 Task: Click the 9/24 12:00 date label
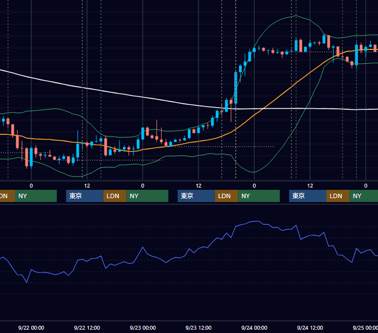(310, 327)
